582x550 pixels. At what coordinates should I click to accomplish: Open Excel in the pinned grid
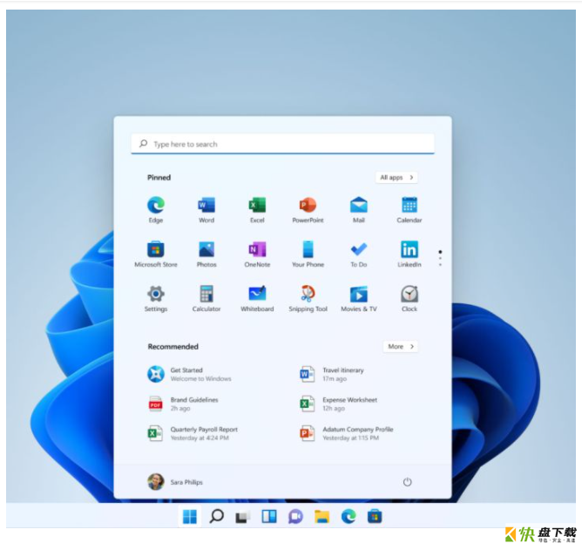pos(257,209)
